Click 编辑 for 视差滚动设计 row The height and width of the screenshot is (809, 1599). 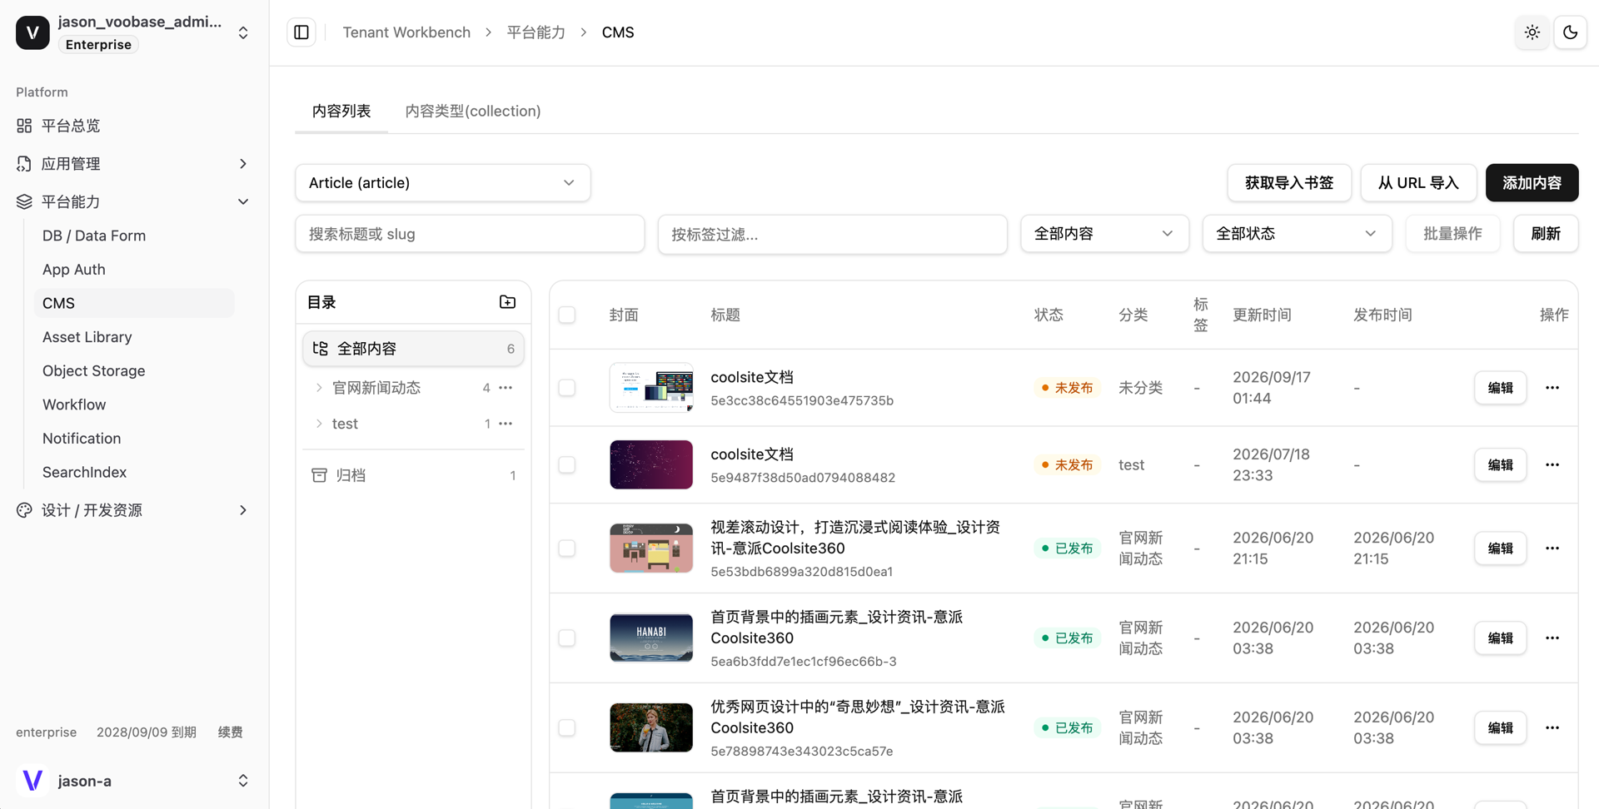[1501, 548]
